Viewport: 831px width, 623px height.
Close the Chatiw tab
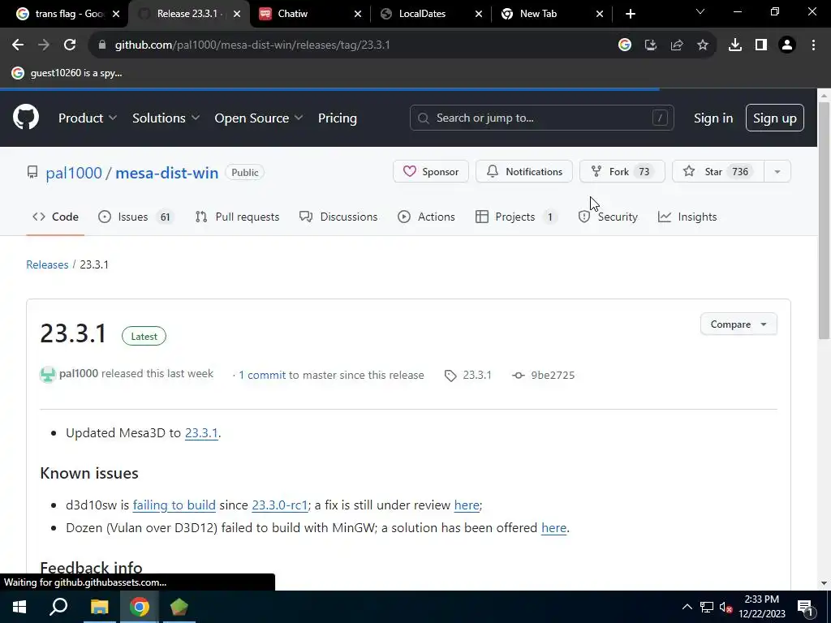(358, 14)
